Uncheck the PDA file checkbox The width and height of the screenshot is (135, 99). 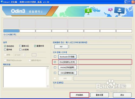tap(55, 62)
